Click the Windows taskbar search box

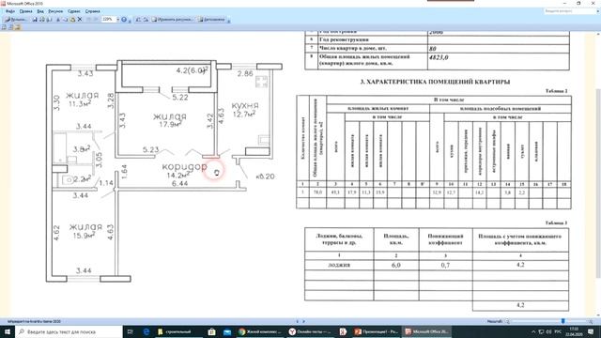(x=69, y=331)
